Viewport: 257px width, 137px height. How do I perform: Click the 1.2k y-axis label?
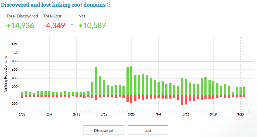pyautogui.click(x=15, y=44)
